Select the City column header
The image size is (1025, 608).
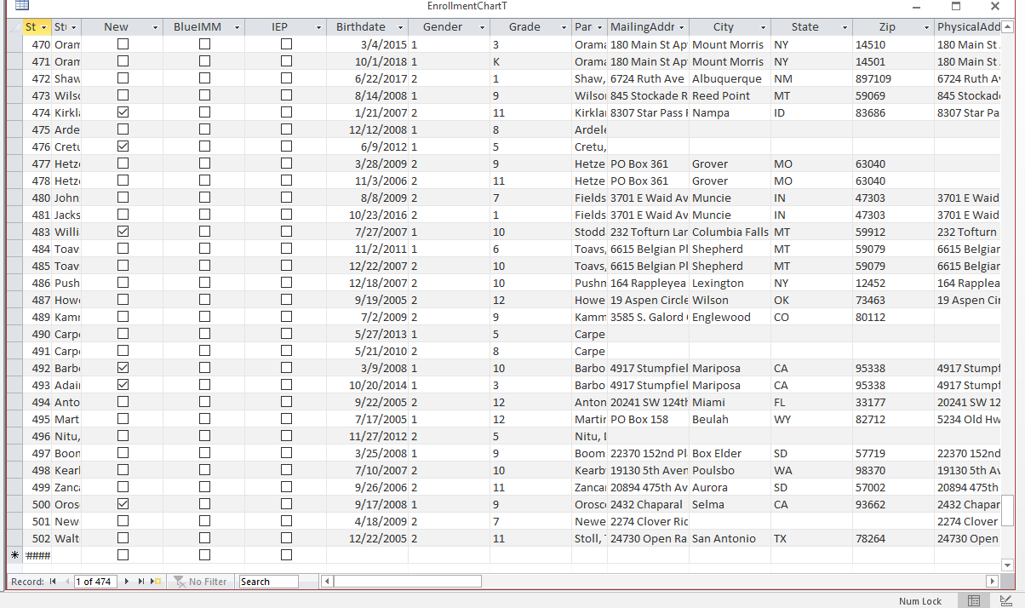[723, 27]
